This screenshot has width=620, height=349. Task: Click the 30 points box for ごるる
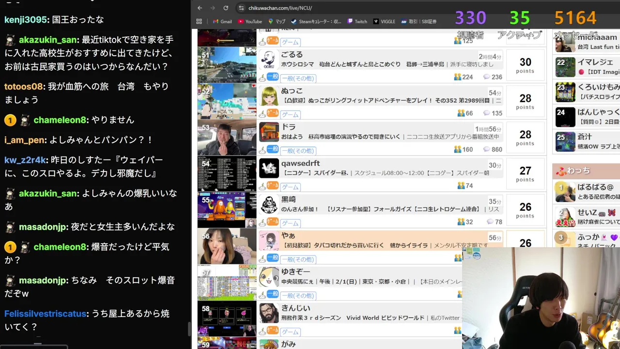click(525, 64)
